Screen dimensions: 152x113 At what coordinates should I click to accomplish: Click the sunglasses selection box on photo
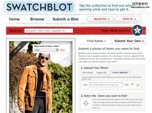[44, 58]
